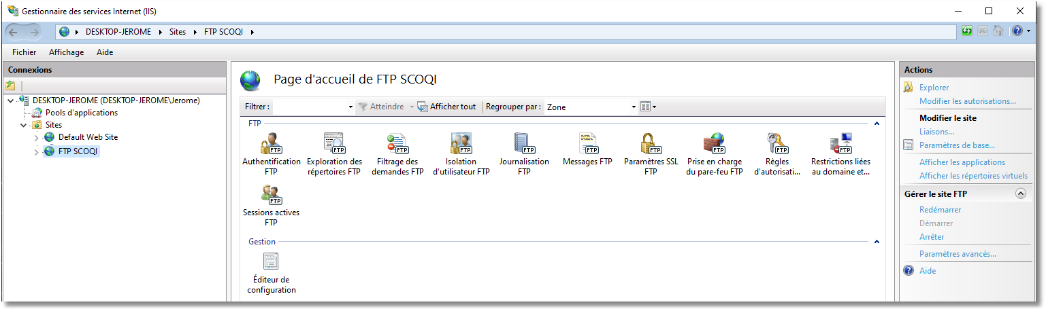Click the Liaisons link

point(936,132)
